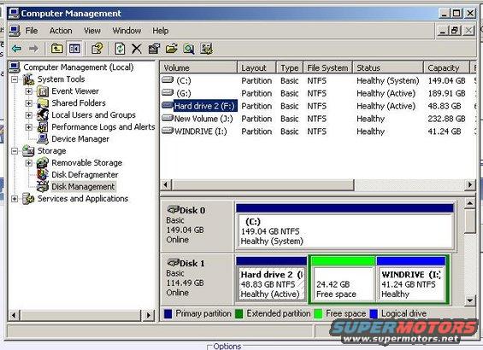Click the Up one level folder icon
The width and height of the screenshot is (483, 350).
tap(57, 49)
